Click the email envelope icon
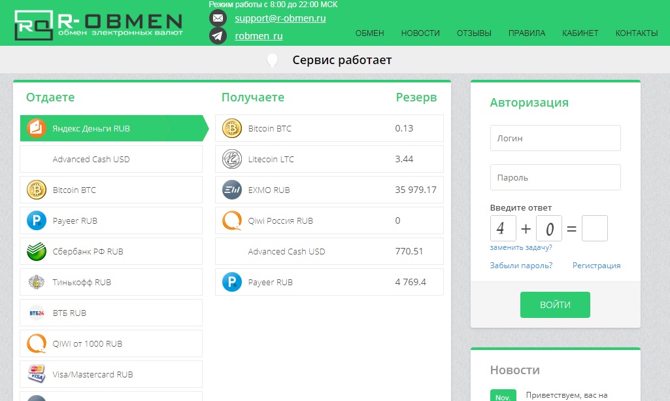670x401 pixels. click(218, 18)
